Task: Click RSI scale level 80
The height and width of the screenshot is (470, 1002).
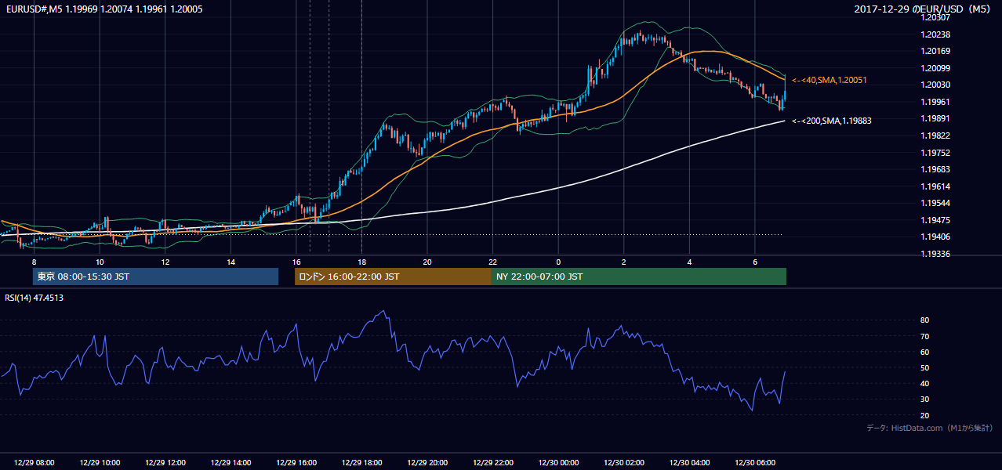Action: coord(925,320)
